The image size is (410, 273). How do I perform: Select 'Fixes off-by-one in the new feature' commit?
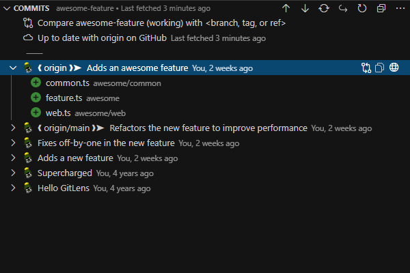pos(106,143)
